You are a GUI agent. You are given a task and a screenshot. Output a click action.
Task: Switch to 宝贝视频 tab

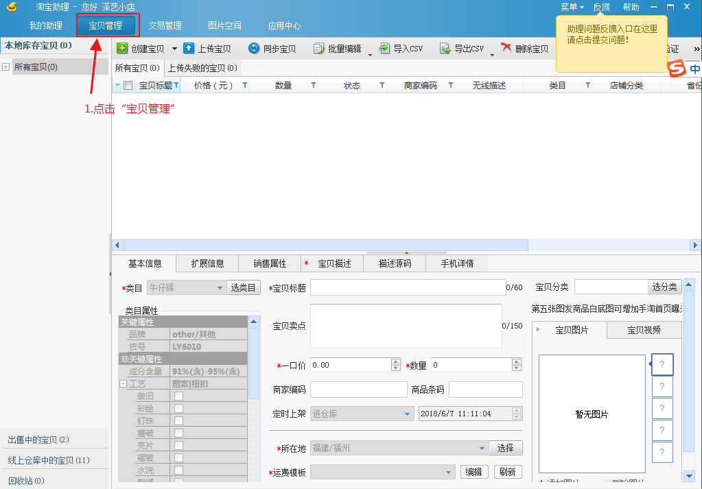(x=644, y=330)
